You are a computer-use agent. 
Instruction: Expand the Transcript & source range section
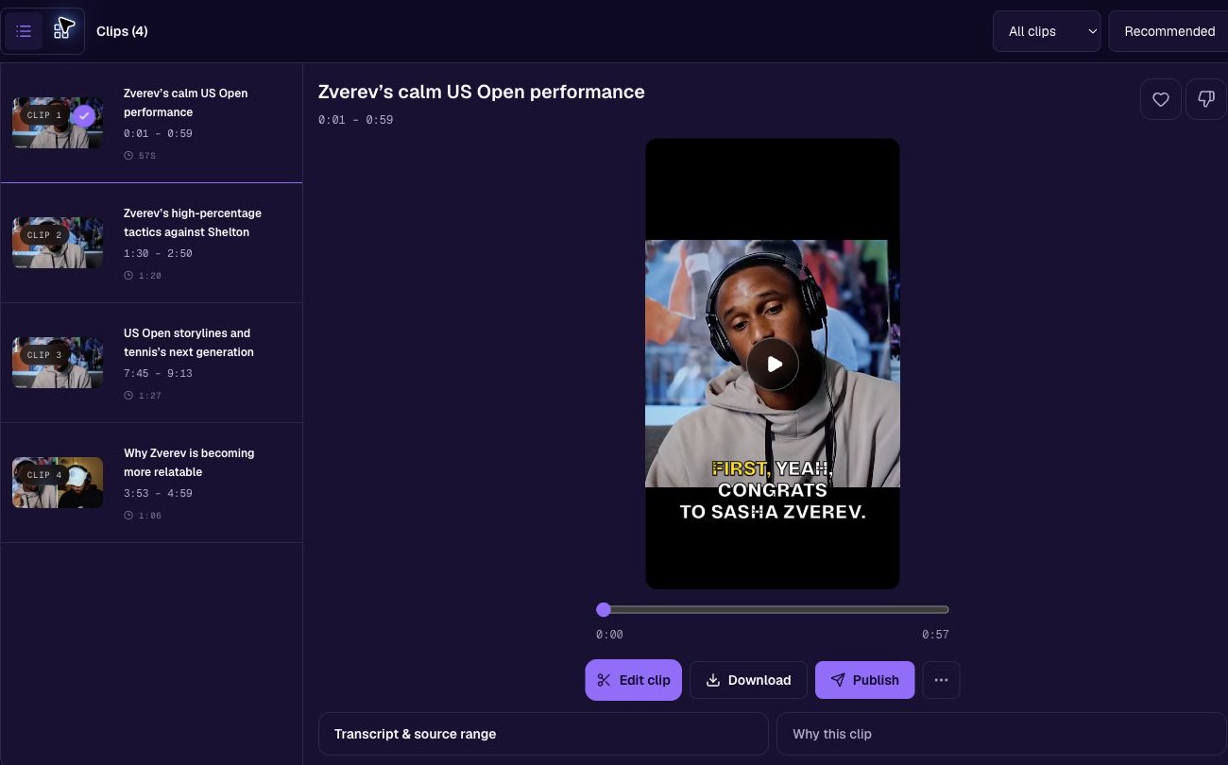pyautogui.click(x=543, y=734)
